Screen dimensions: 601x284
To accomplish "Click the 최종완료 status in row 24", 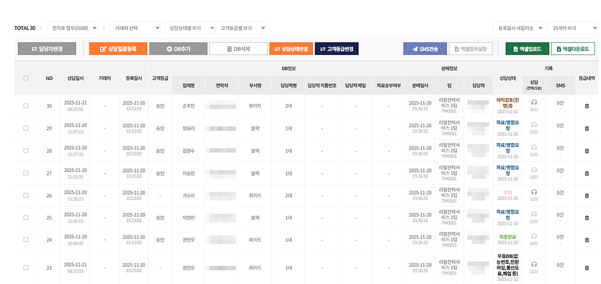I will (508, 237).
